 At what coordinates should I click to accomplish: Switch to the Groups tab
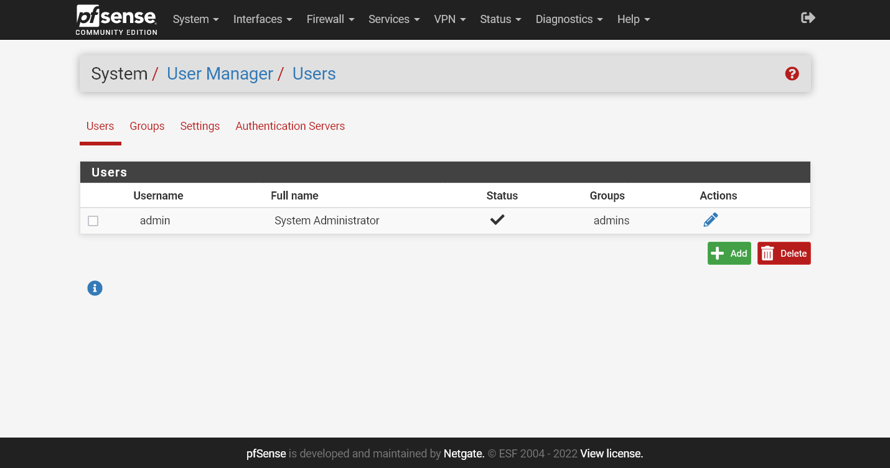tap(147, 126)
